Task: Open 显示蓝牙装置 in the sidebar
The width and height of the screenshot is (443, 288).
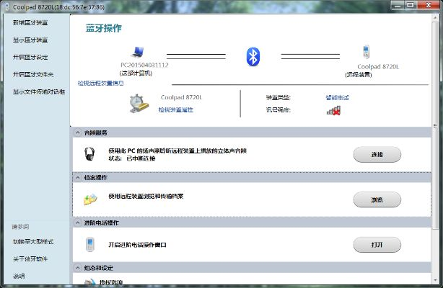Action: 30,40
